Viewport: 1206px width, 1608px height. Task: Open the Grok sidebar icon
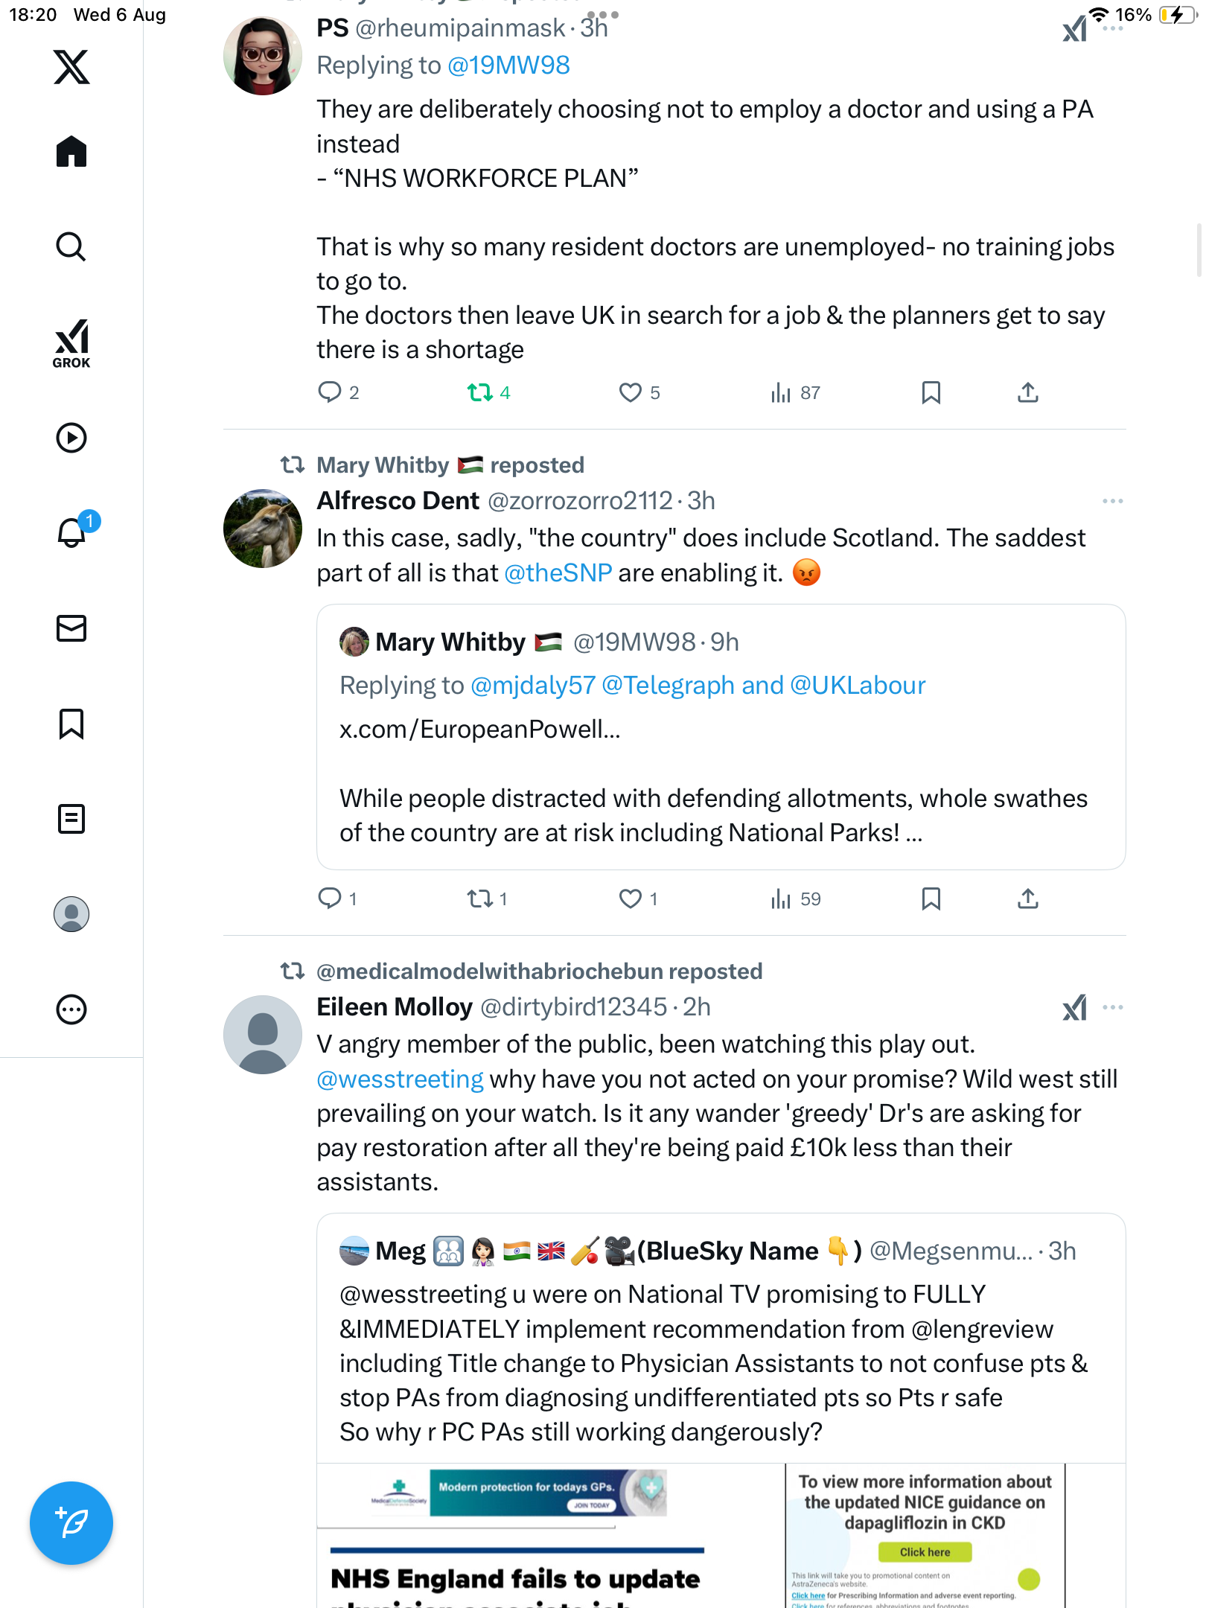tap(71, 343)
